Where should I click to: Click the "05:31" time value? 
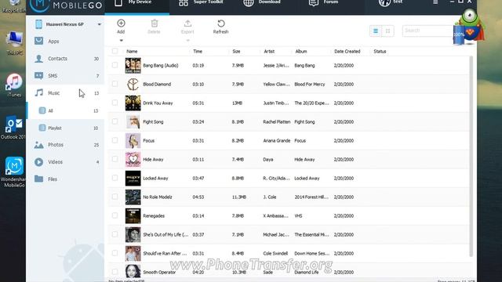pyautogui.click(x=198, y=103)
